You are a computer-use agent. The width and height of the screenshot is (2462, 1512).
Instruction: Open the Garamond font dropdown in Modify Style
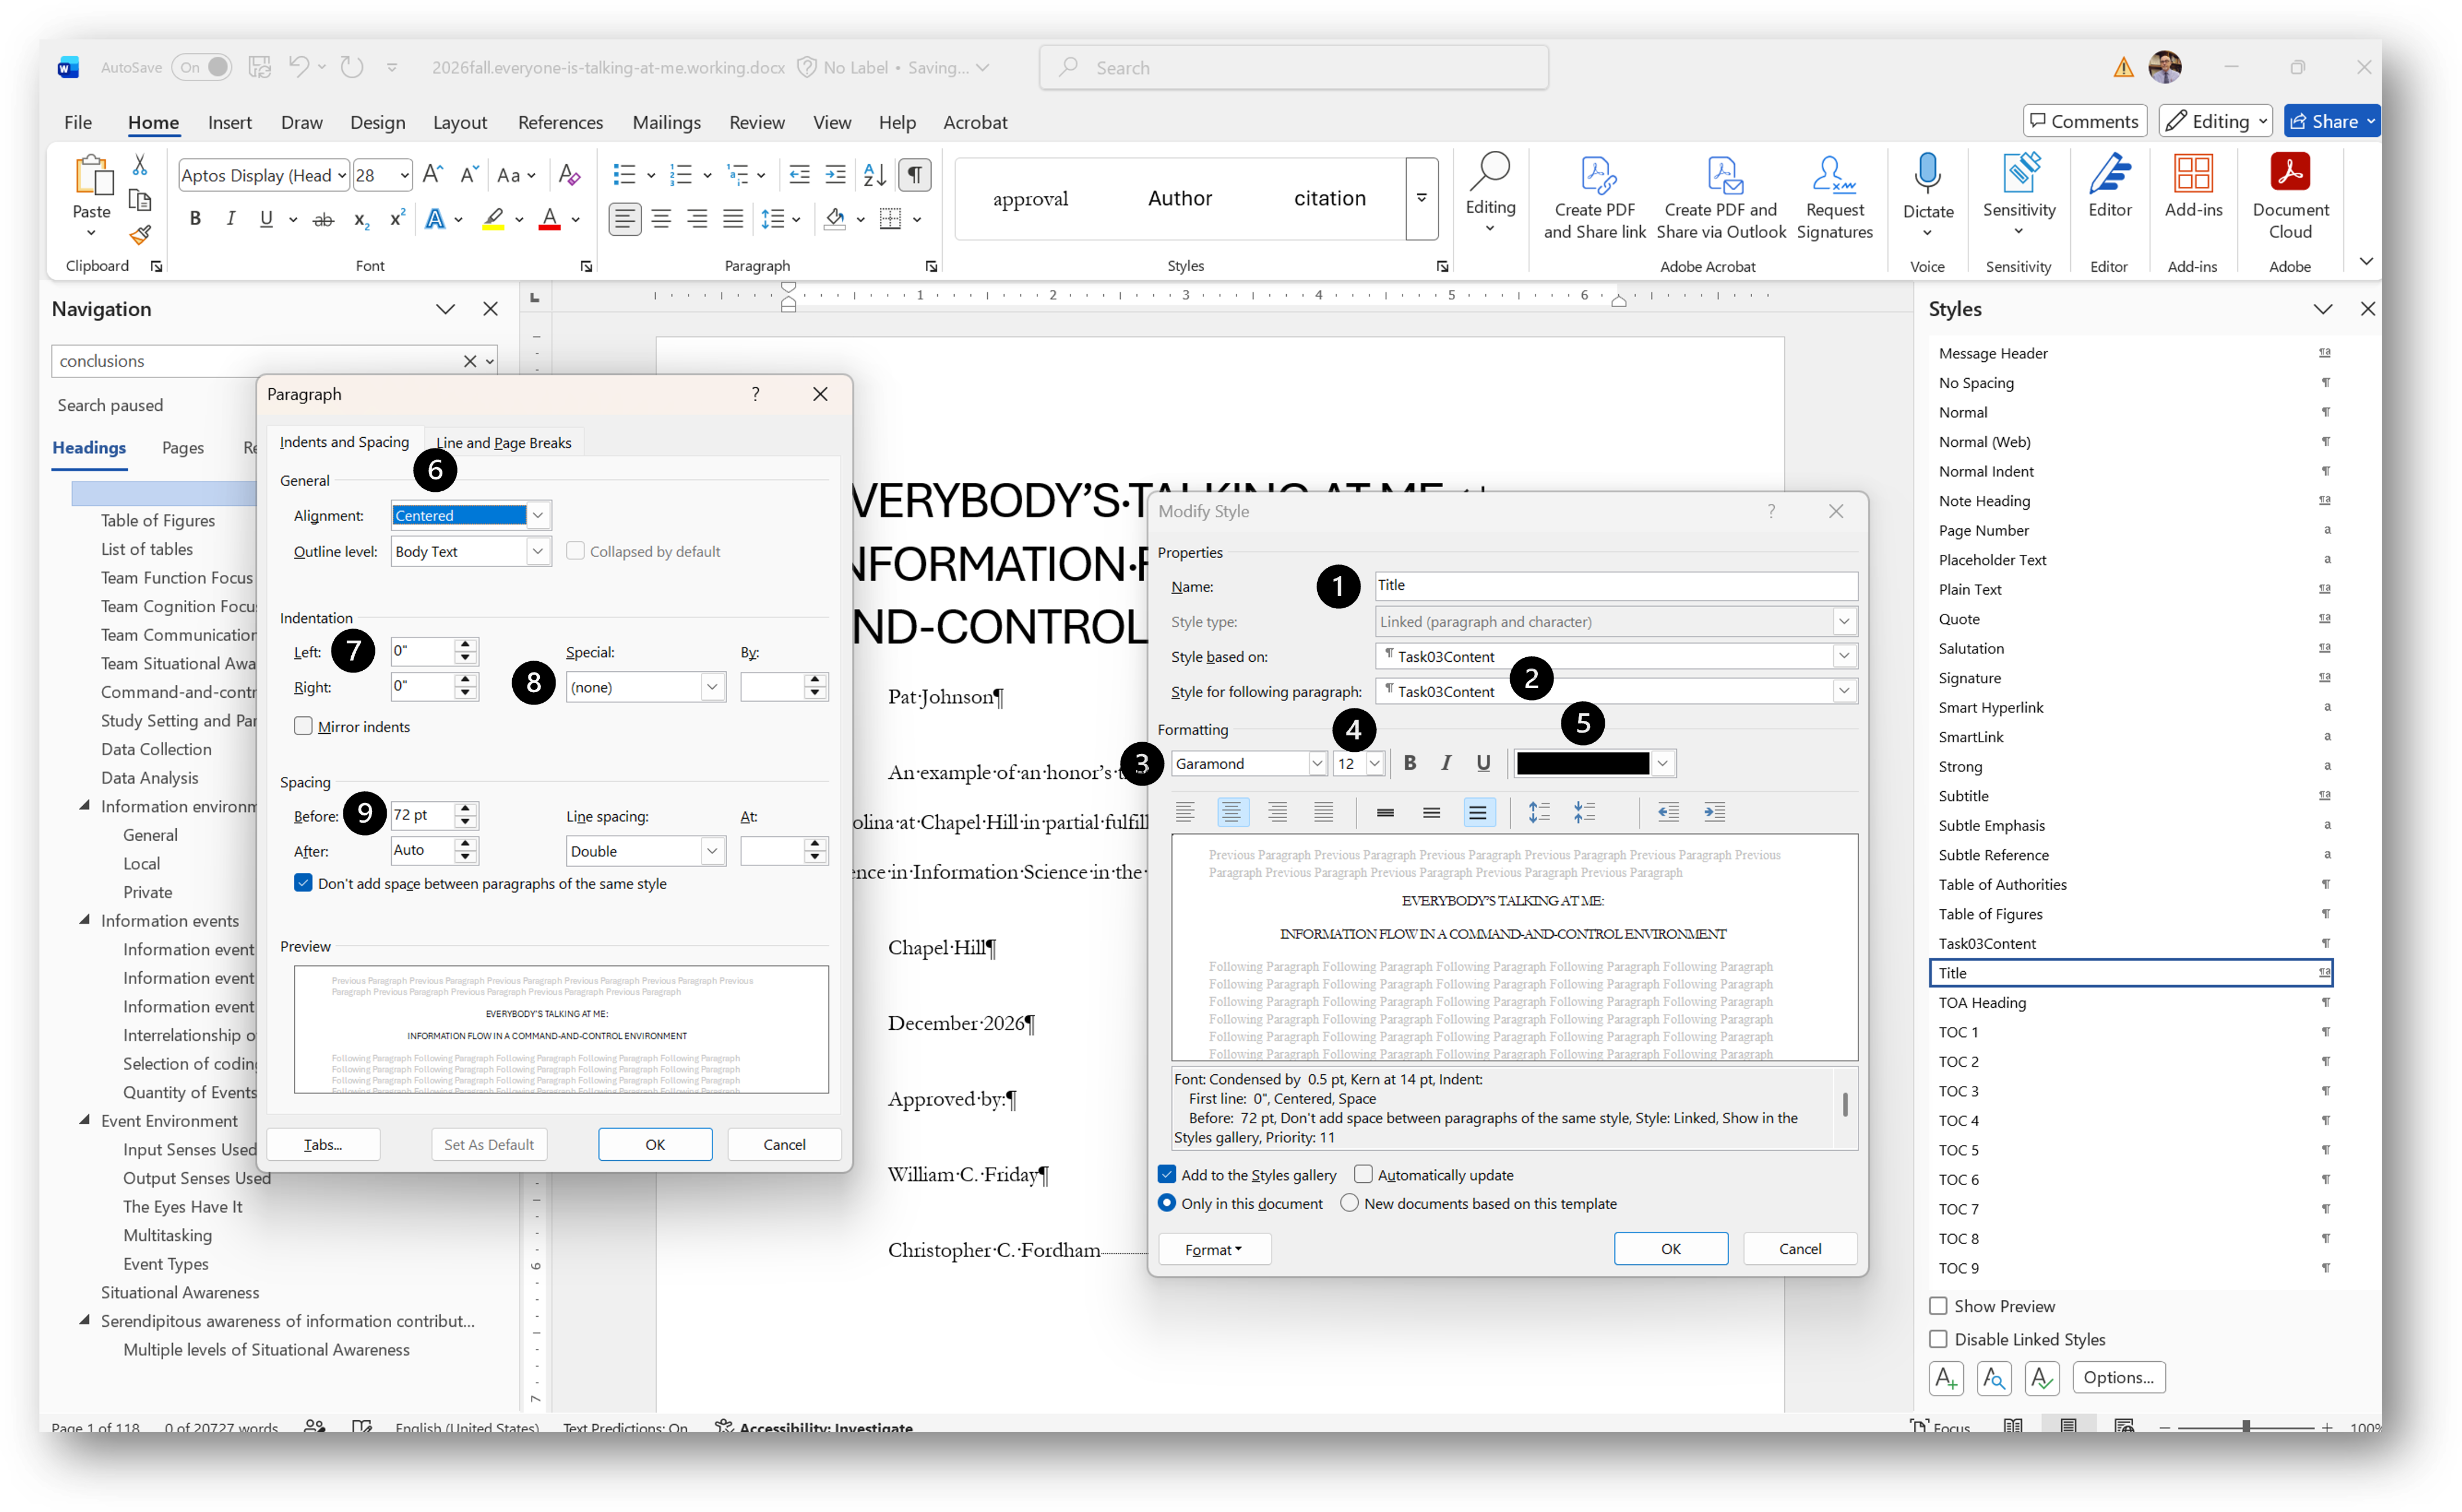click(x=1316, y=763)
